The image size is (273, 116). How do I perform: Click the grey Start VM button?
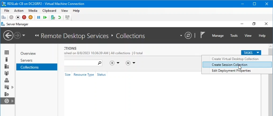(x=11, y=17)
